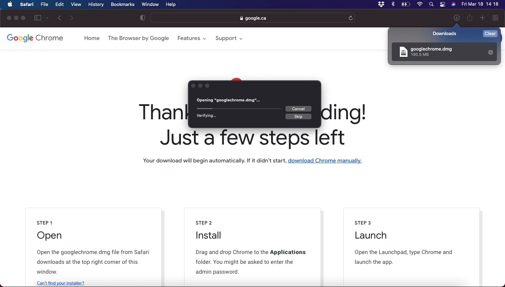Image resolution: width=505 pixels, height=287 pixels.
Task: Click the google.ca address bar
Action: pos(252,18)
